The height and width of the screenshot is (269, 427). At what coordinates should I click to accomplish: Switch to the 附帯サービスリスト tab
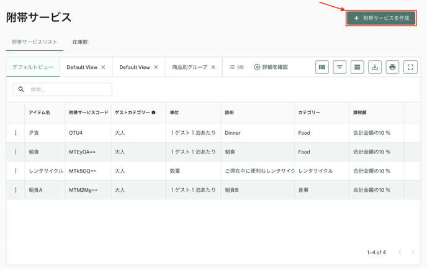[34, 42]
